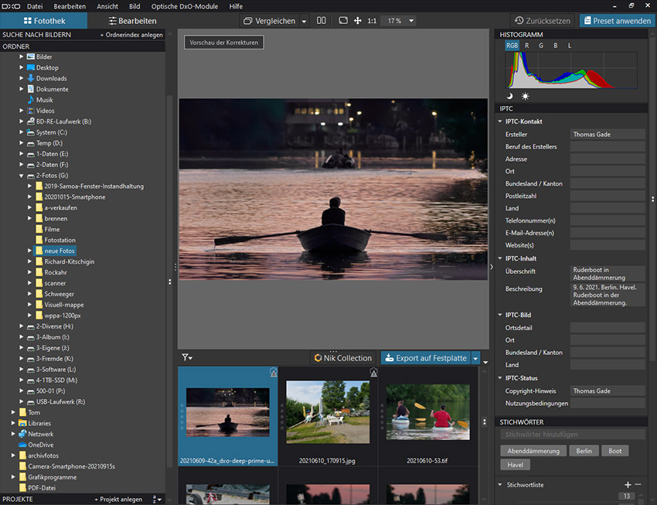Viewport: 657px width, 505px height.
Task: Collapse the IPTC-Kontakt section
Action: click(500, 121)
